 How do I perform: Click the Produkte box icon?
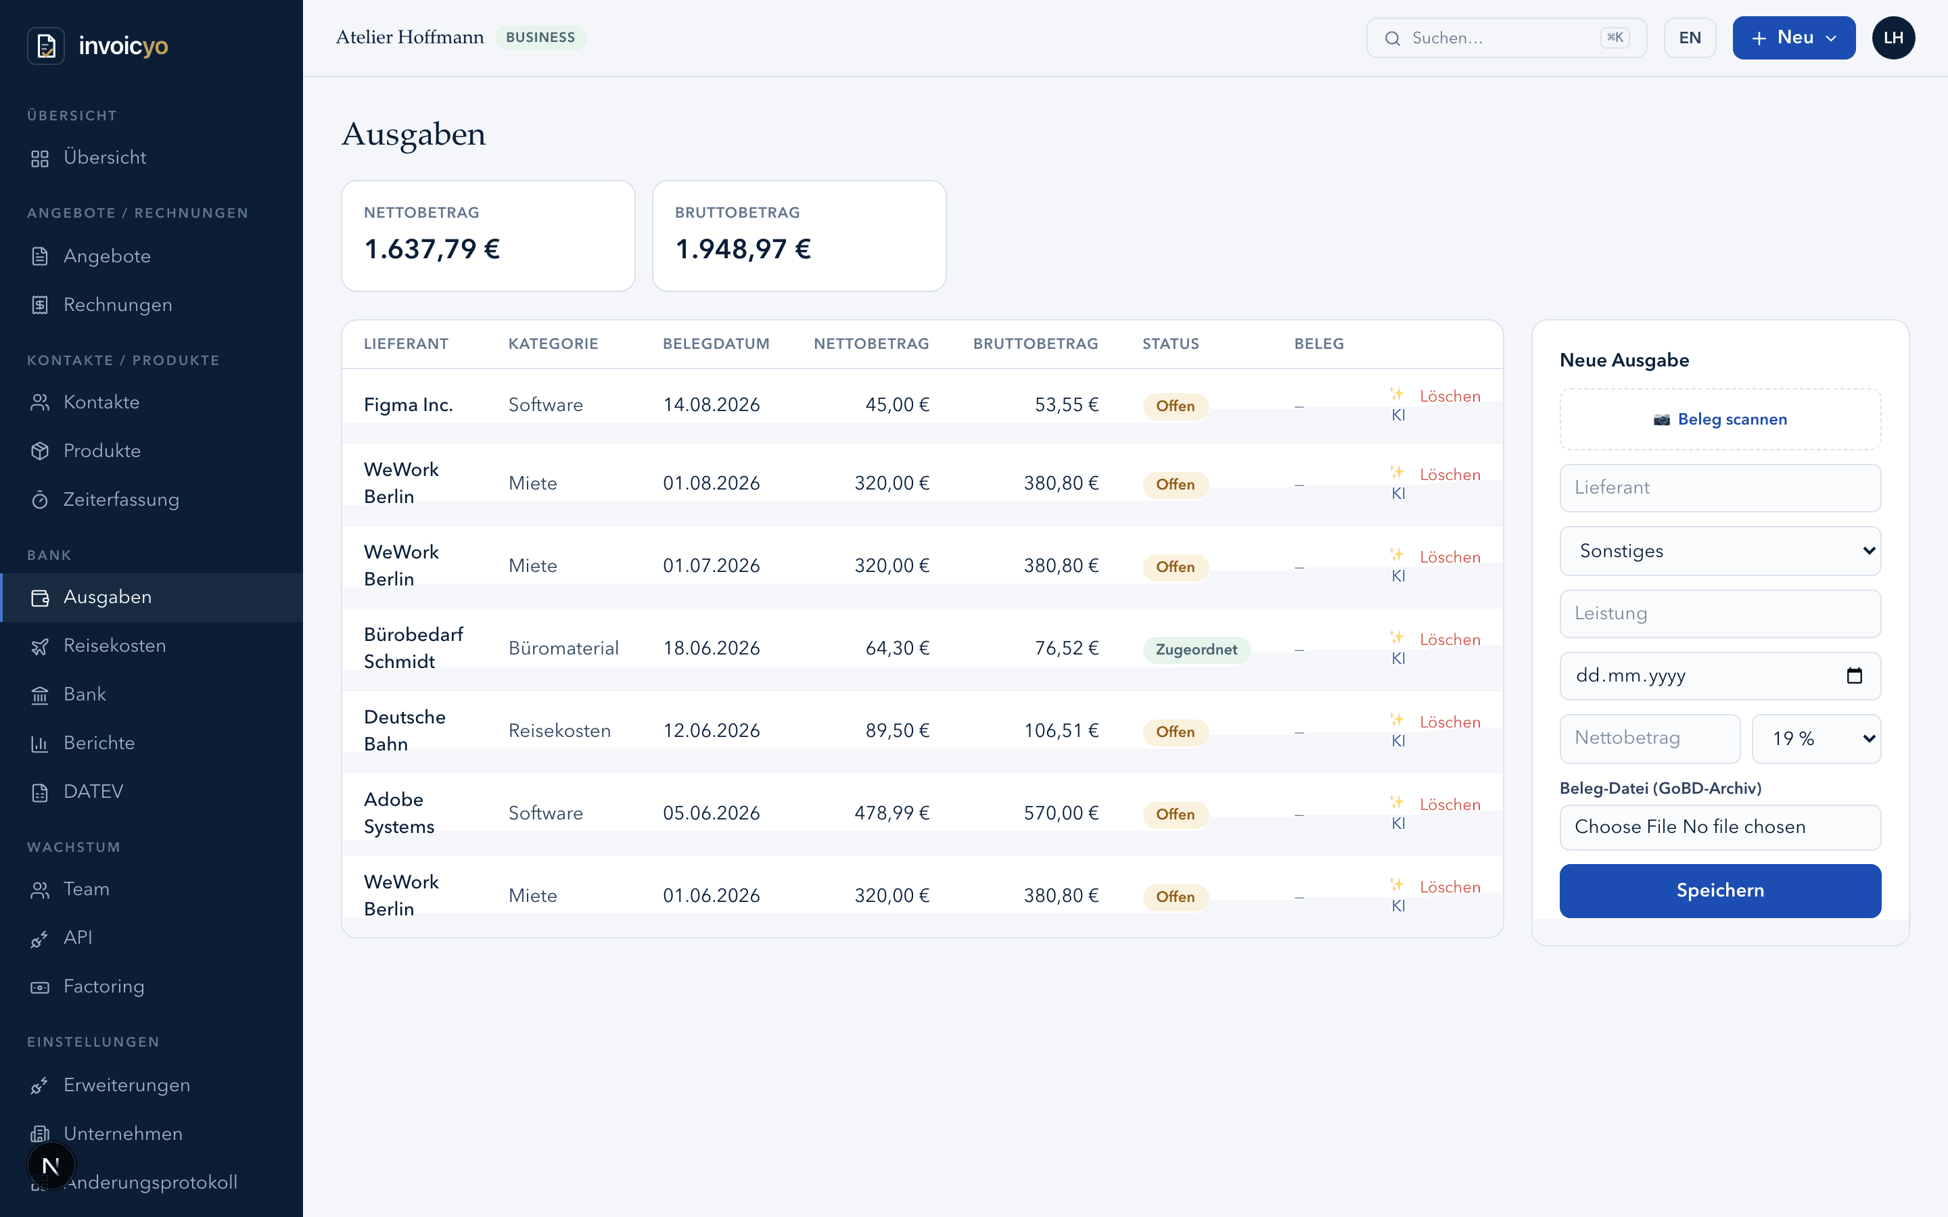pos(41,452)
